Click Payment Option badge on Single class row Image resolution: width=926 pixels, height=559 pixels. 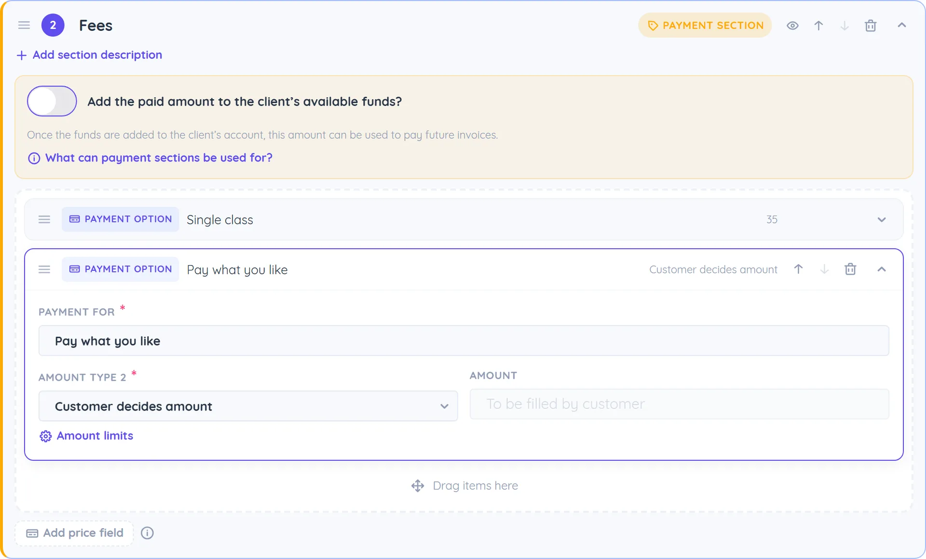click(121, 219)
